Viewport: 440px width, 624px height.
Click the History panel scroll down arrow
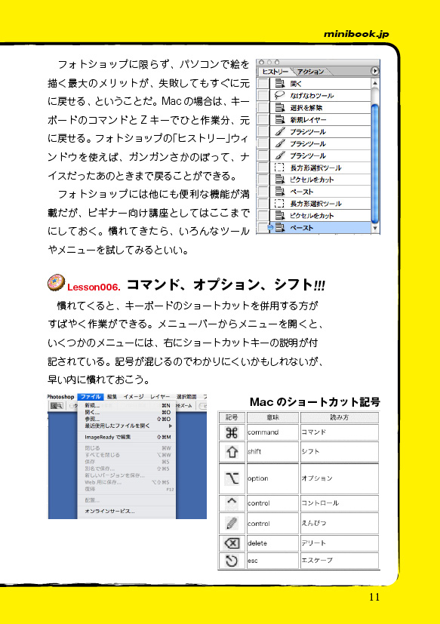tap(374, 229)
